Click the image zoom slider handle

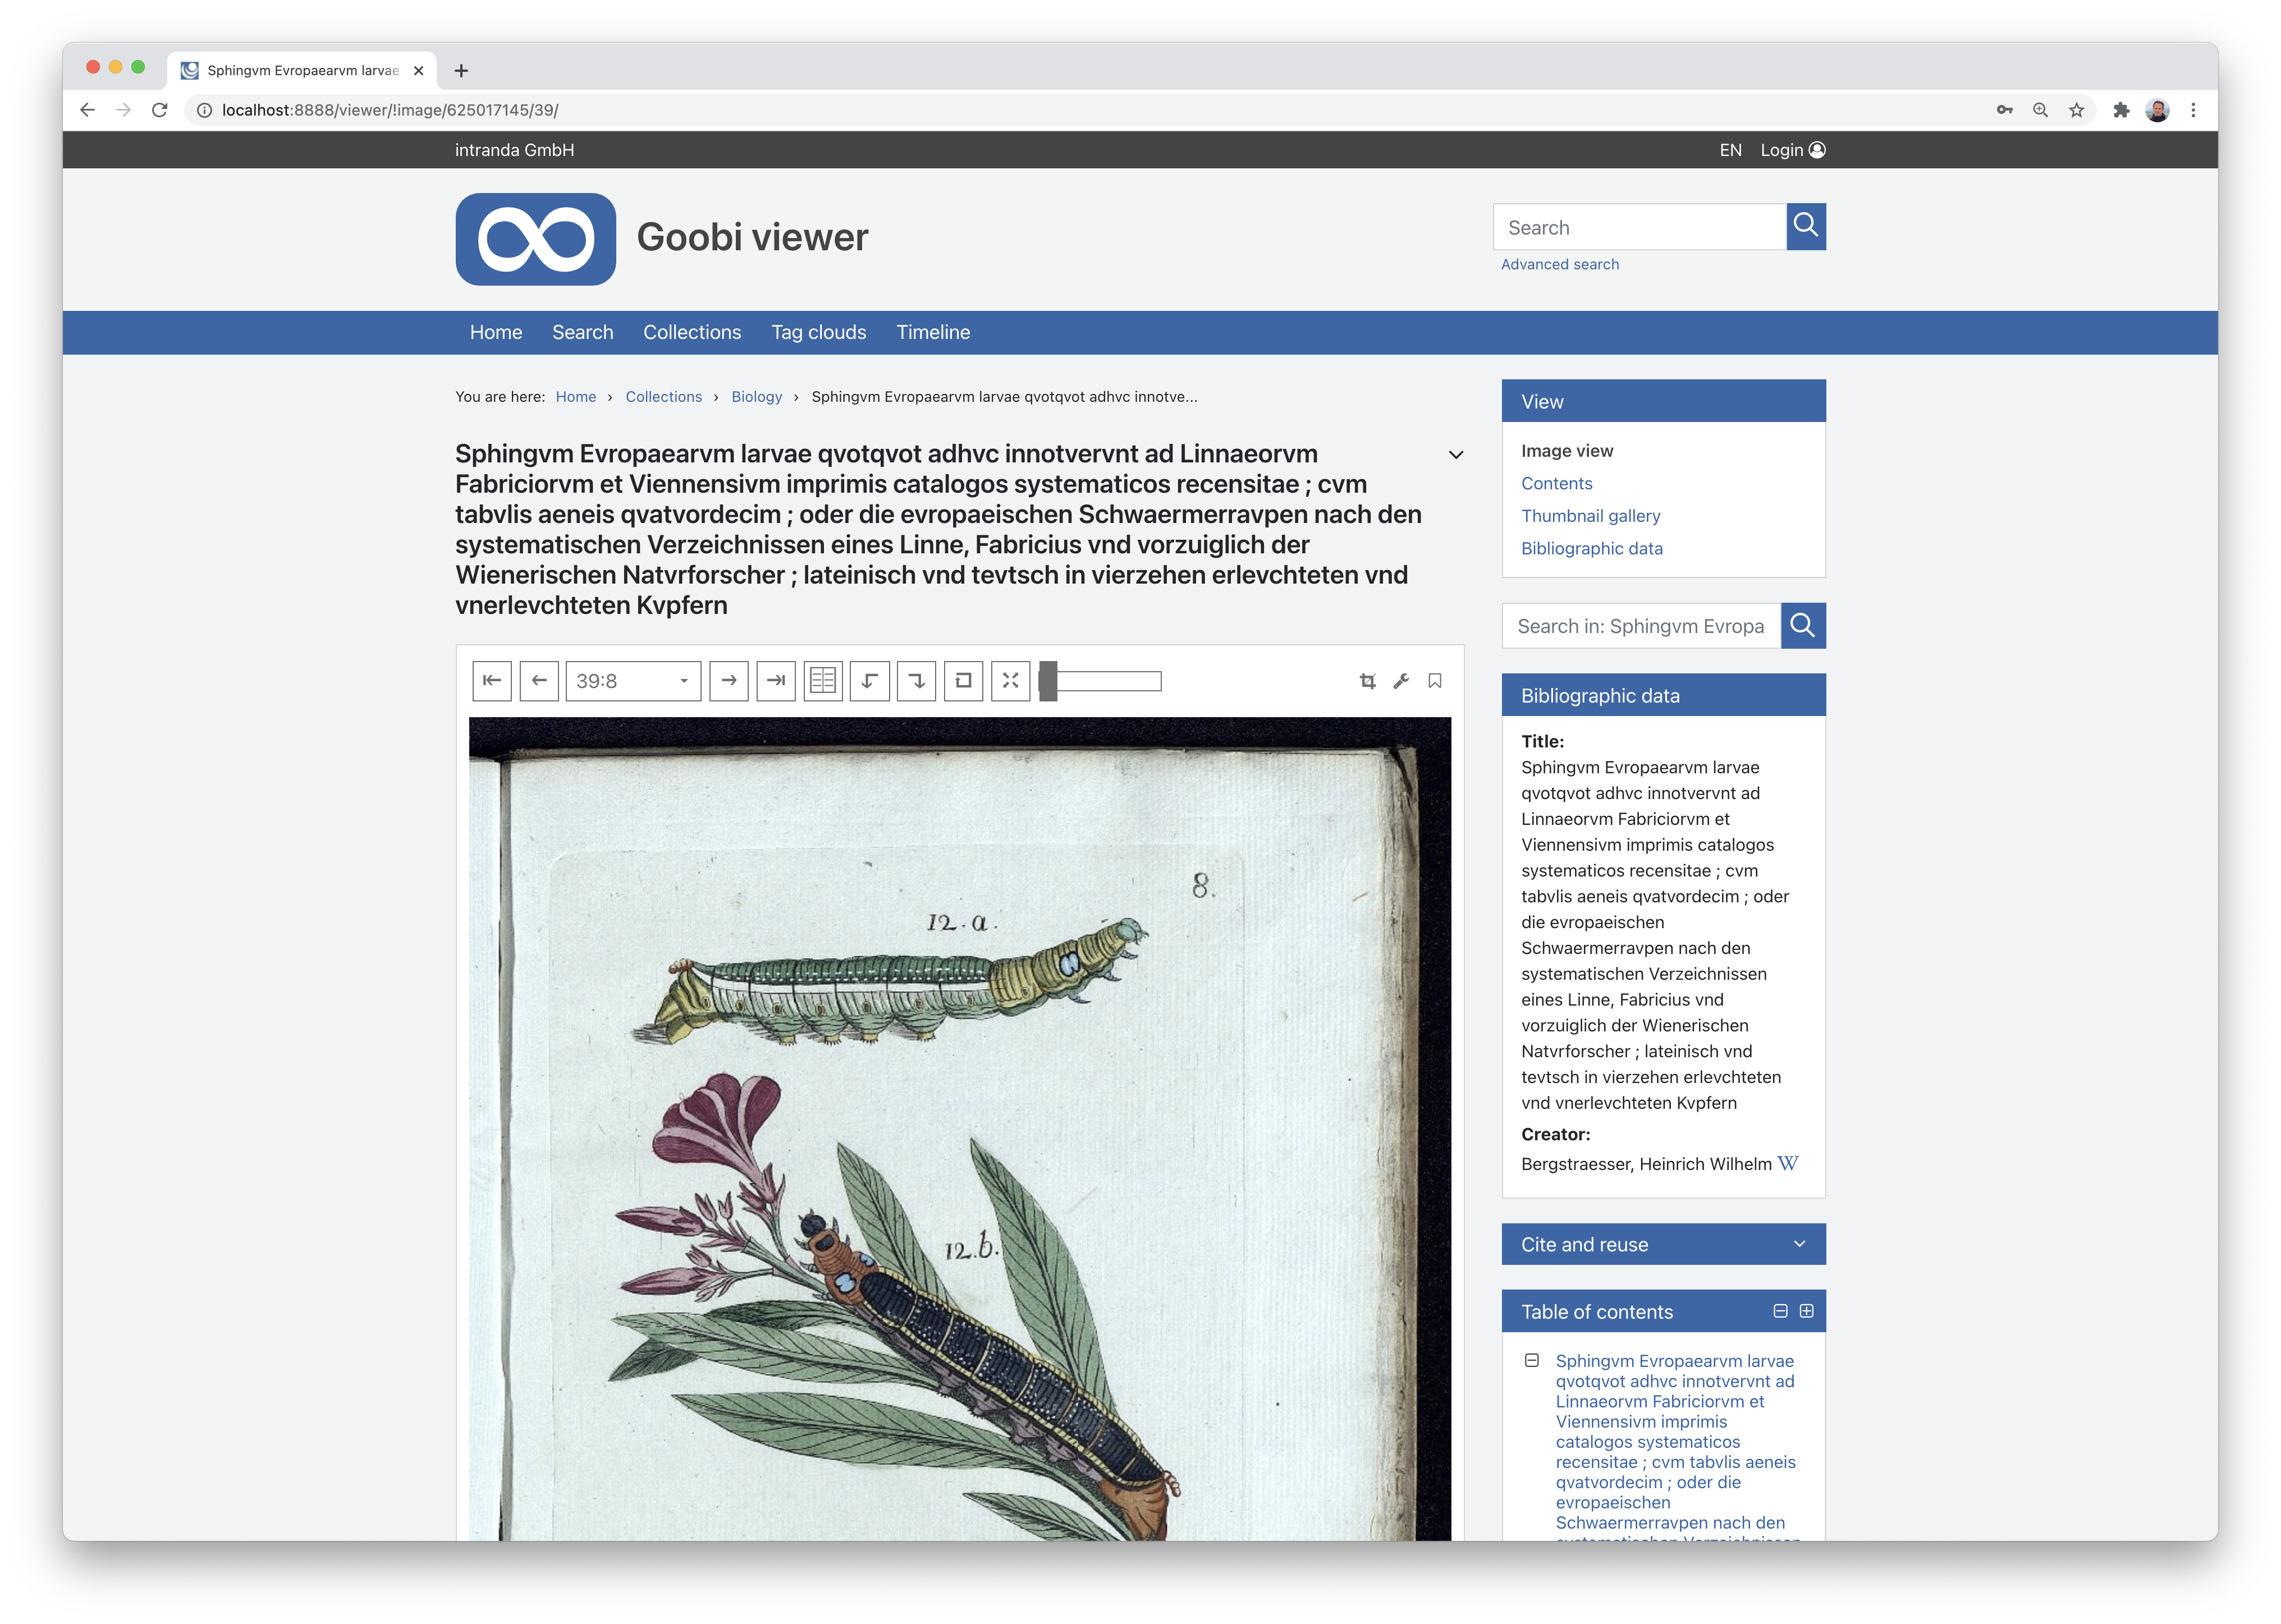tap(1048, 681)
